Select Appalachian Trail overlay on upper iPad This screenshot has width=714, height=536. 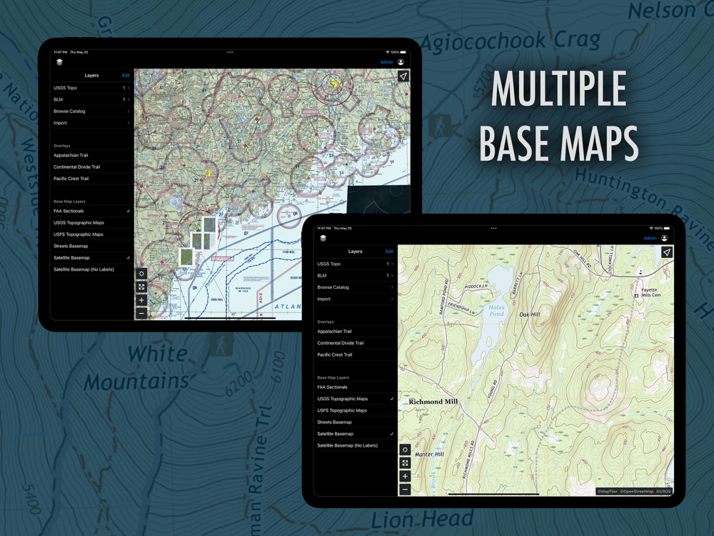(91, 155)
